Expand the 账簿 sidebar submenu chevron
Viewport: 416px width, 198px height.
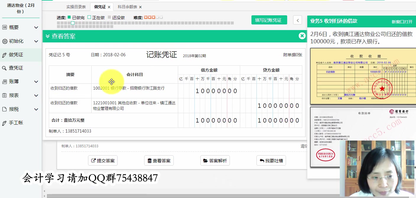point(36,82)
